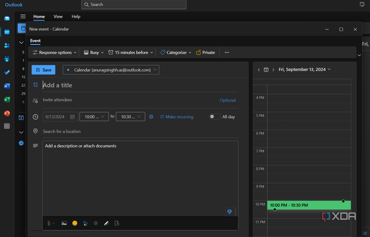Open the time zones globe icon

tap(151, 117)
